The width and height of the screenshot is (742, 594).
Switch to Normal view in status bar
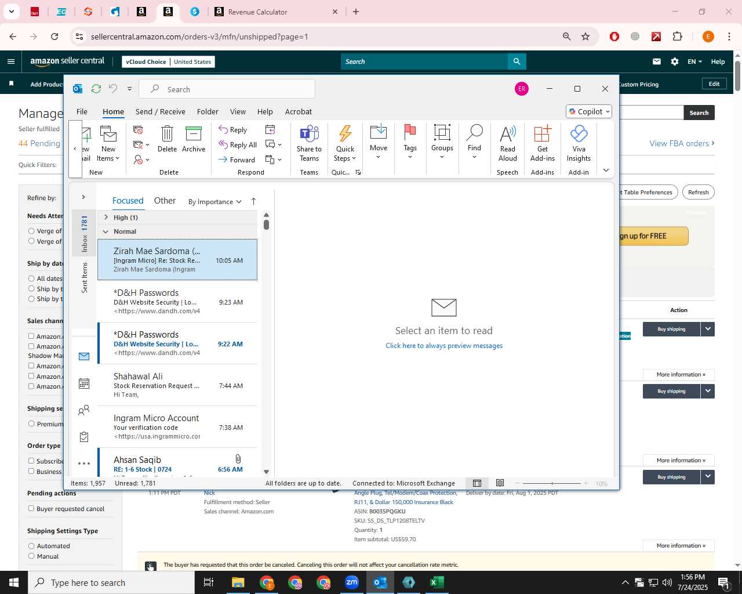point(477,483)
